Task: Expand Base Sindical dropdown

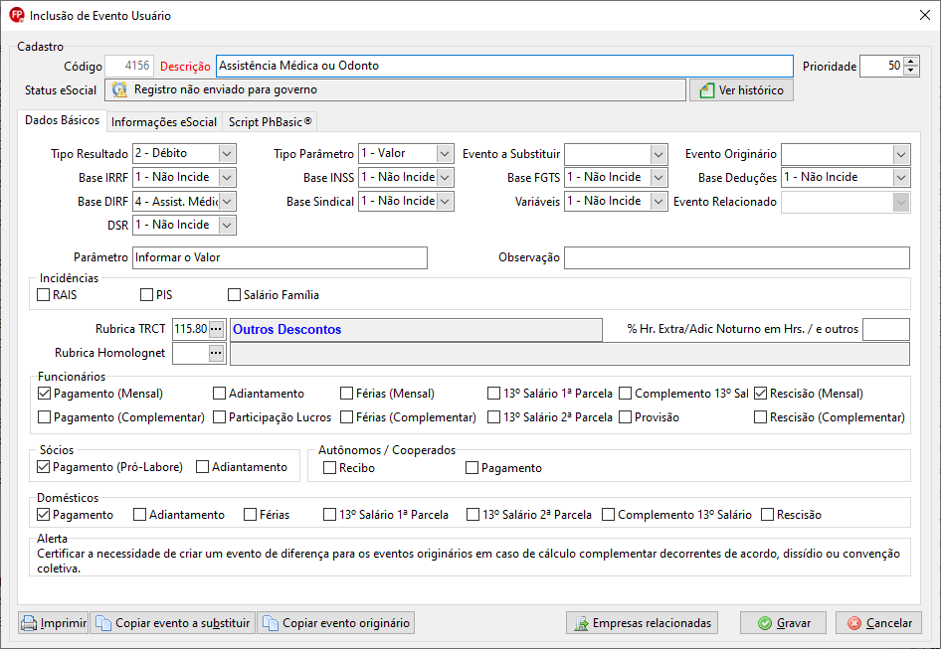Action: pos(445,202)
